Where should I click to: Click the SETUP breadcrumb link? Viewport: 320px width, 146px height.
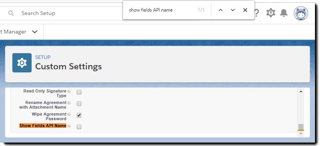[43, 57]
